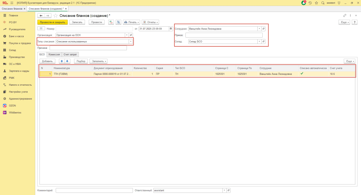The width and height of the screenshot is (361, 195).
Task: Click Счет учета cell 10.6
Action: click(x=342, y=74)
